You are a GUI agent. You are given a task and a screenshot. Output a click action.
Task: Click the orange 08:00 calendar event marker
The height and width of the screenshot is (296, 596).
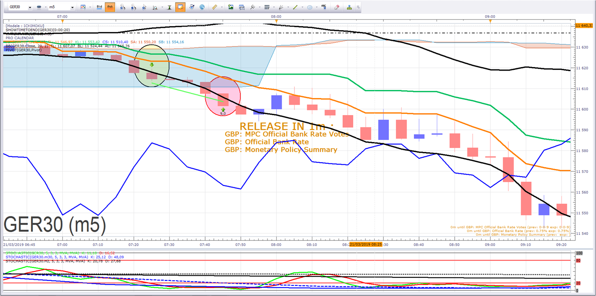tap(276, 21)
